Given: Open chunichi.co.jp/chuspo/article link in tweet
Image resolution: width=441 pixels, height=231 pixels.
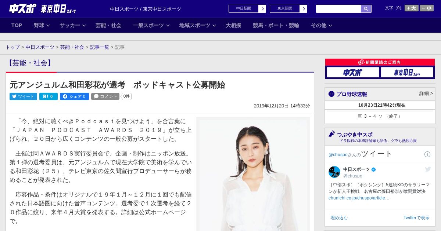Looking at the screenshot, I should (359, 198).
